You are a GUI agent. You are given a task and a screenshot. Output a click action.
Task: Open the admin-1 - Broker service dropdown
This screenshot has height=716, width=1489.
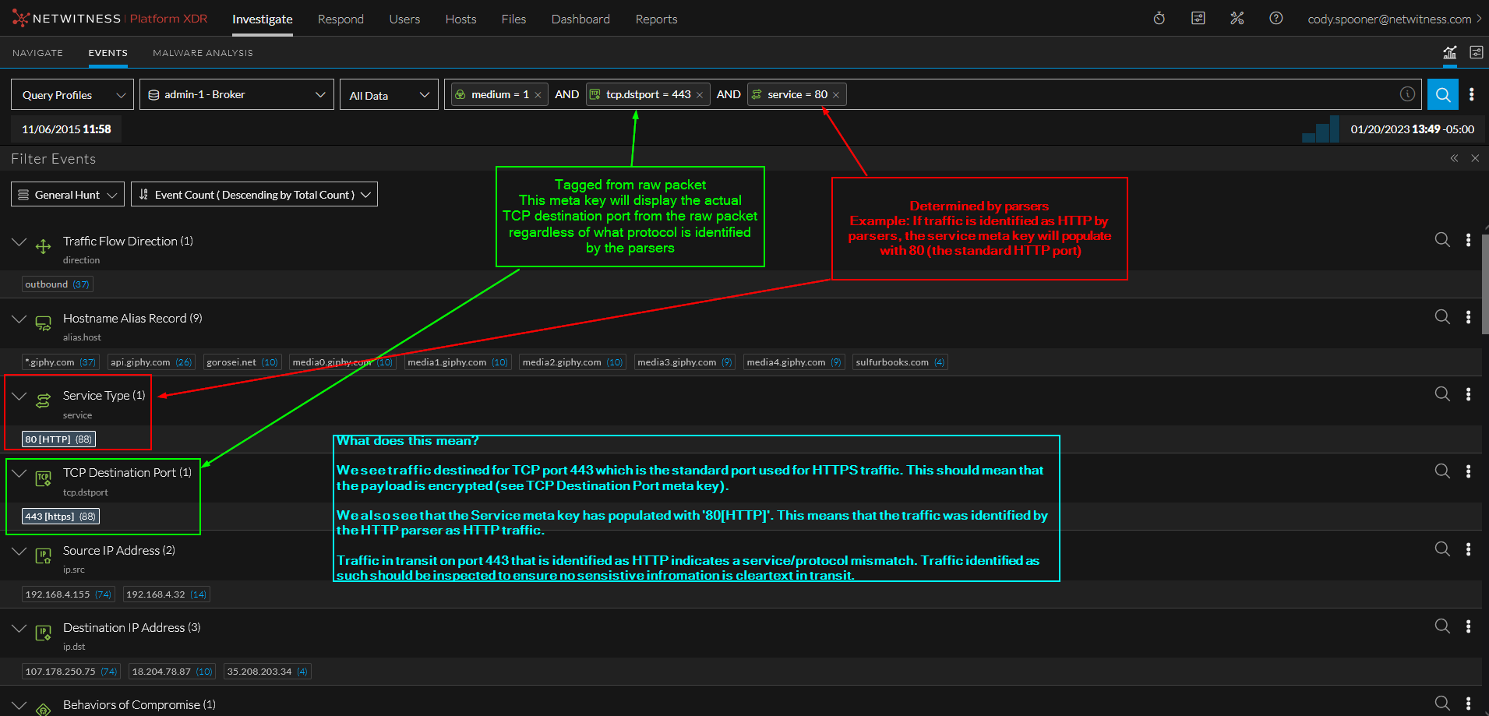[236, 95]
